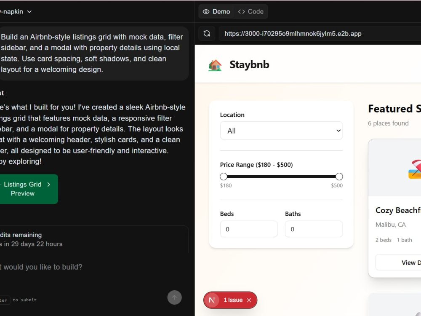The width and height of the screenshot is (421, 316).
Task: Click the 'Price Range ($180 - $500)' label
Action: coord(256,165)
